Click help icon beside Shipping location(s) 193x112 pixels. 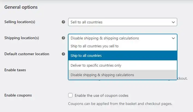[x=64, y=38]
